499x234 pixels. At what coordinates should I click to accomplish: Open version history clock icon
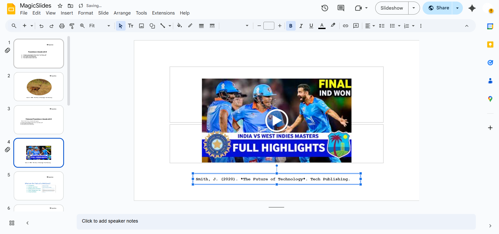[x=325, y=8]
